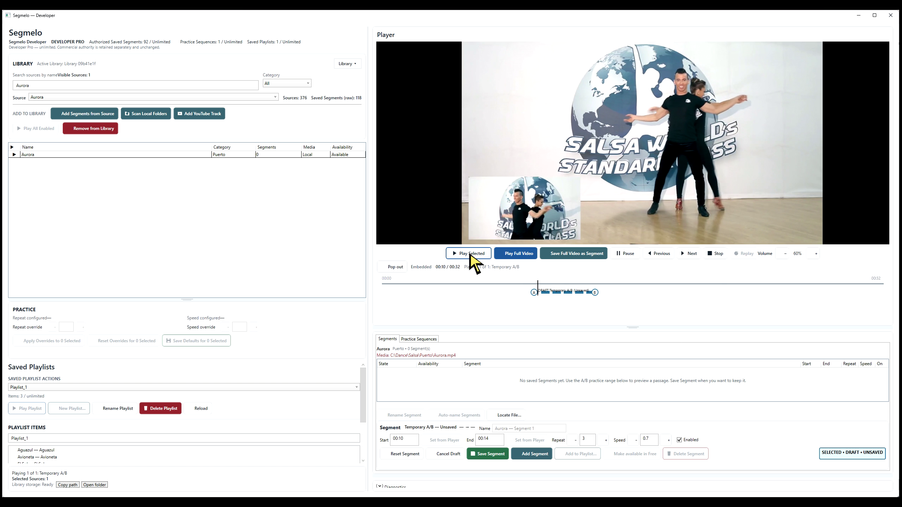The width and height of the screenshot is (902, 507).
Task: Click the Speed override input box
Action: [x=240, y=327]
